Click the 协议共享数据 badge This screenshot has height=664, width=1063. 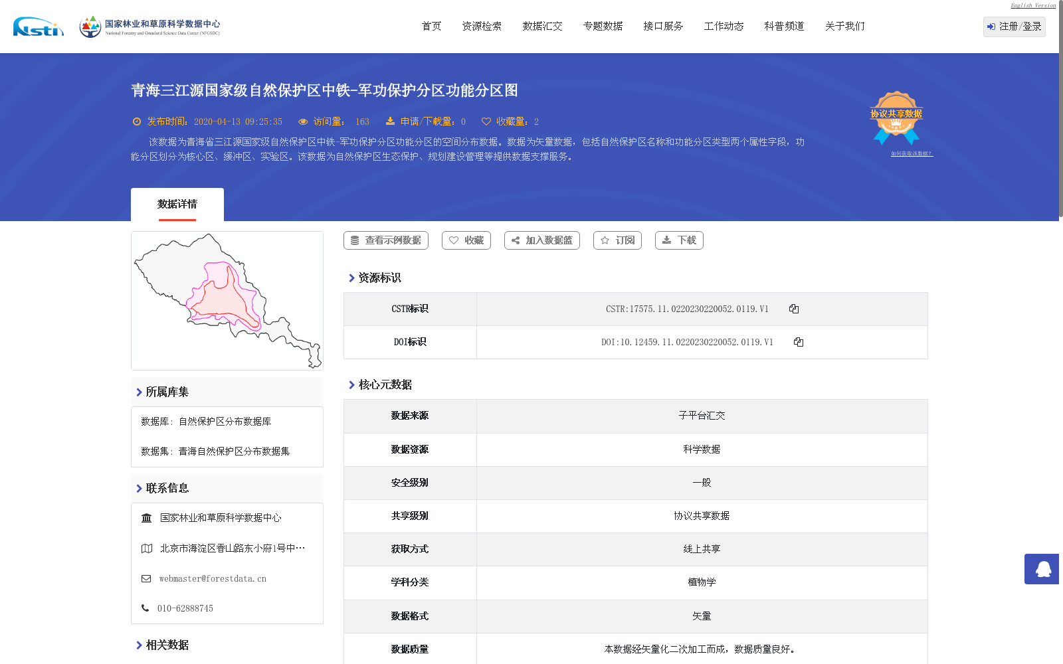[896, 118]
